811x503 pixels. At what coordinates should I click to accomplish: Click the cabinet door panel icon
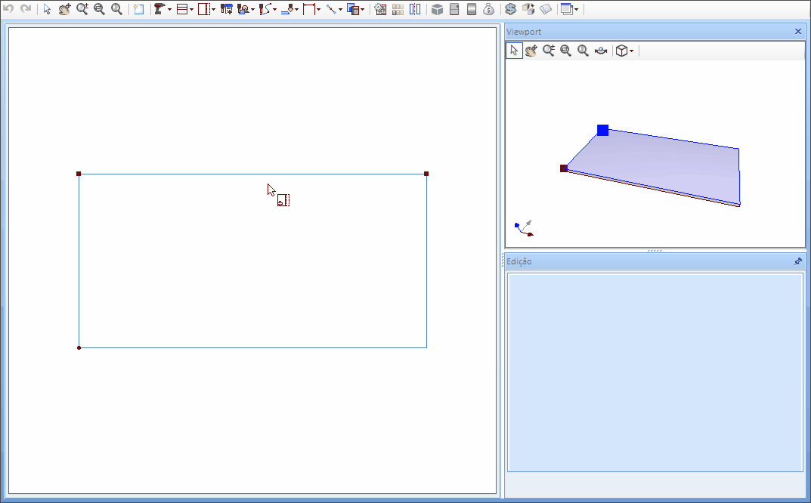click(454, 9)
